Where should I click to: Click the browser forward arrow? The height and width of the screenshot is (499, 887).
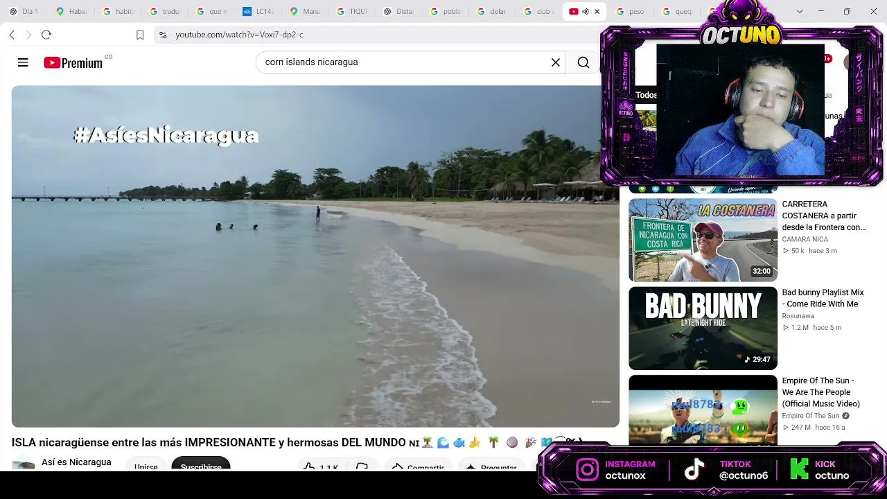(x=28, y=35)
